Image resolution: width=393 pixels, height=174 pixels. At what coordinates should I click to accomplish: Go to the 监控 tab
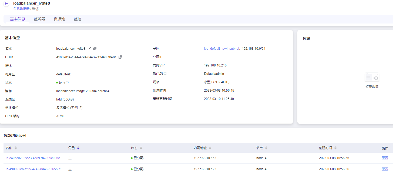(78, 19)
